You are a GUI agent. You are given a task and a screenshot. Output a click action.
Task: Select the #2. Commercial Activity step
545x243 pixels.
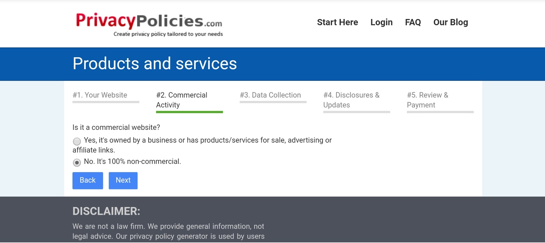click(182, 100)
